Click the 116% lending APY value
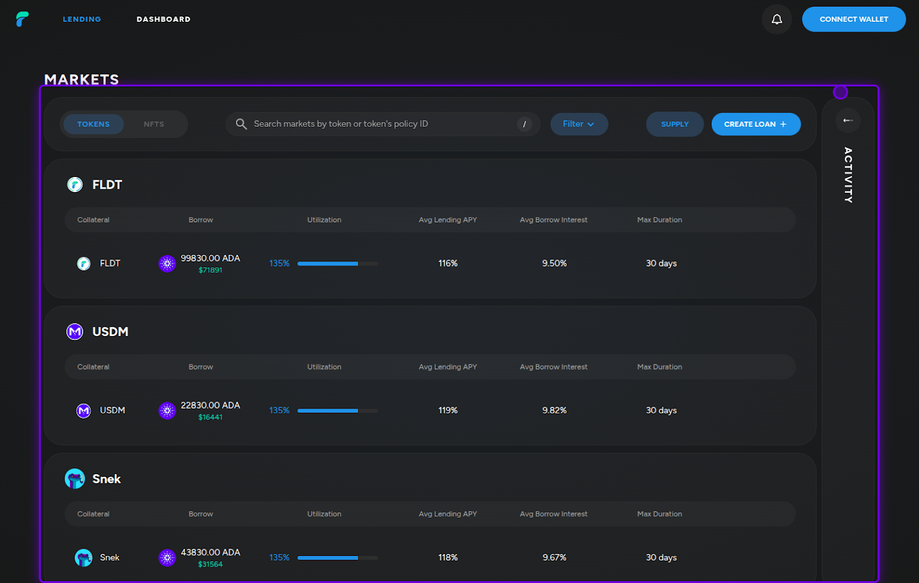The height and width of the screenshot is (583, 919). click(x=448, y=263)
